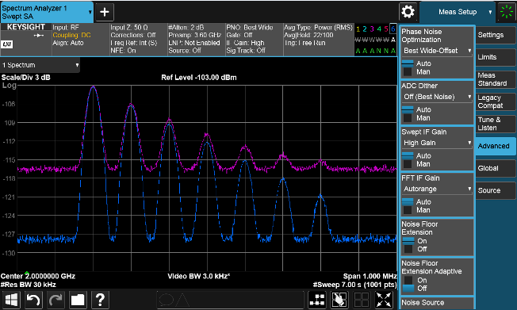Select trace 2 indicator

click(365, 29)
